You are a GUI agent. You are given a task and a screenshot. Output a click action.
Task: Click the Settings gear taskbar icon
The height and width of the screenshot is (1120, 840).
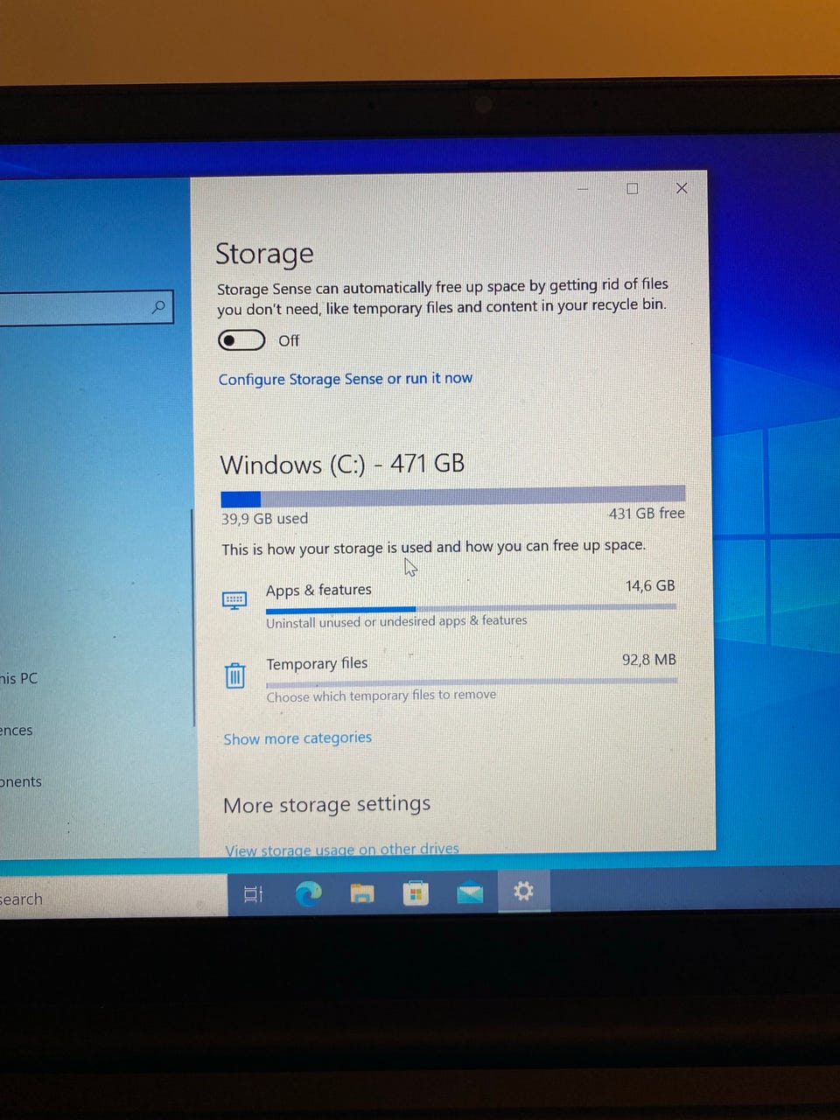pyautogui.click(x=523, y=892)
